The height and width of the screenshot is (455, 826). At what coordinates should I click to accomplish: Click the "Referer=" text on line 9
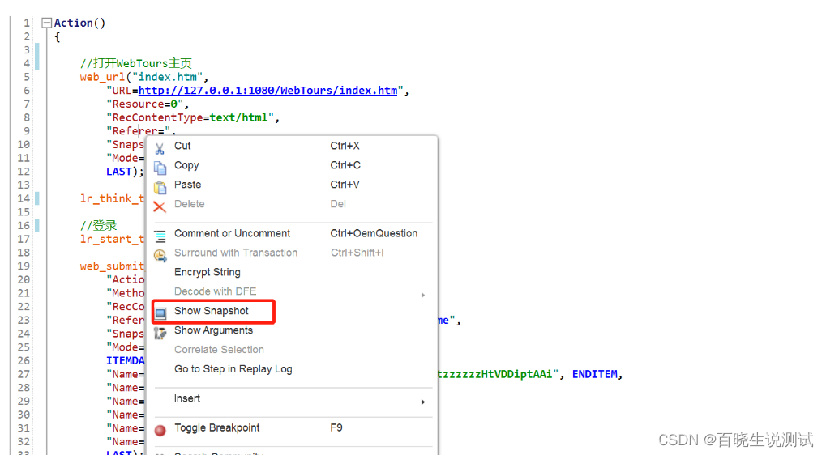point(138,131)
